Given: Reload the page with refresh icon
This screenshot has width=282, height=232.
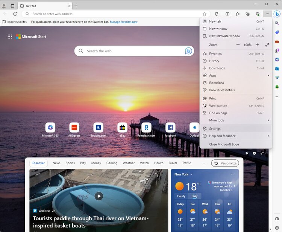Looking at the screenshot, I should pos(15,14).
